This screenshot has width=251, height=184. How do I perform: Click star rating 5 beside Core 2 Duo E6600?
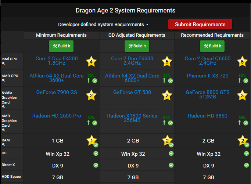tap(167, 61)
